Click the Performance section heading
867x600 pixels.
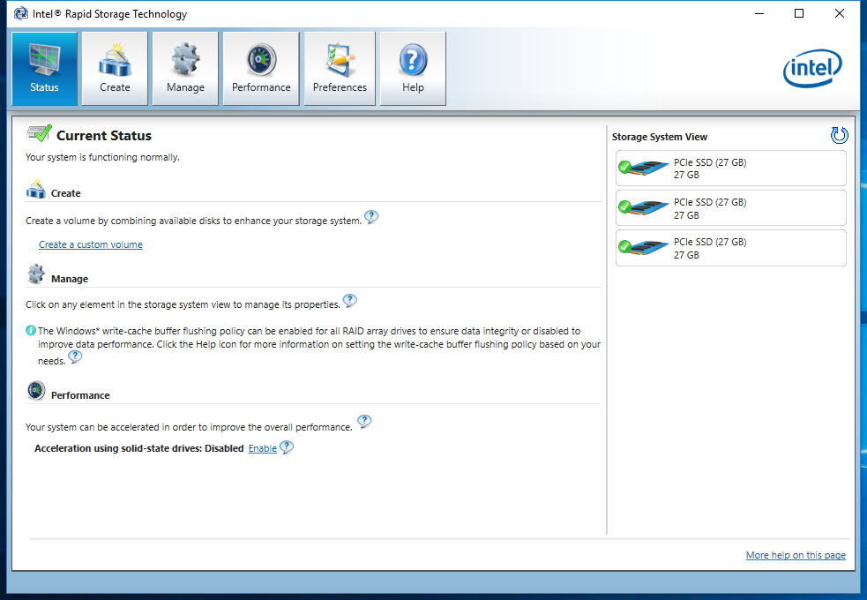click(x=80, y=395)
